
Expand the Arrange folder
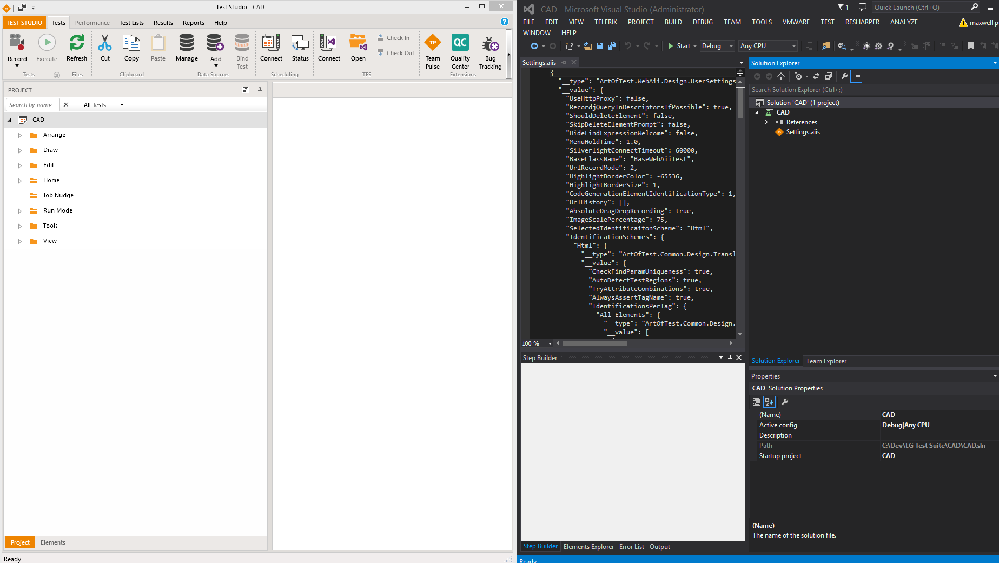(20, 135)
